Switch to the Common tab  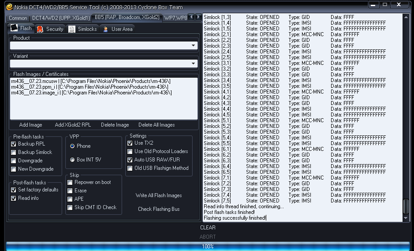click(18, 18)
